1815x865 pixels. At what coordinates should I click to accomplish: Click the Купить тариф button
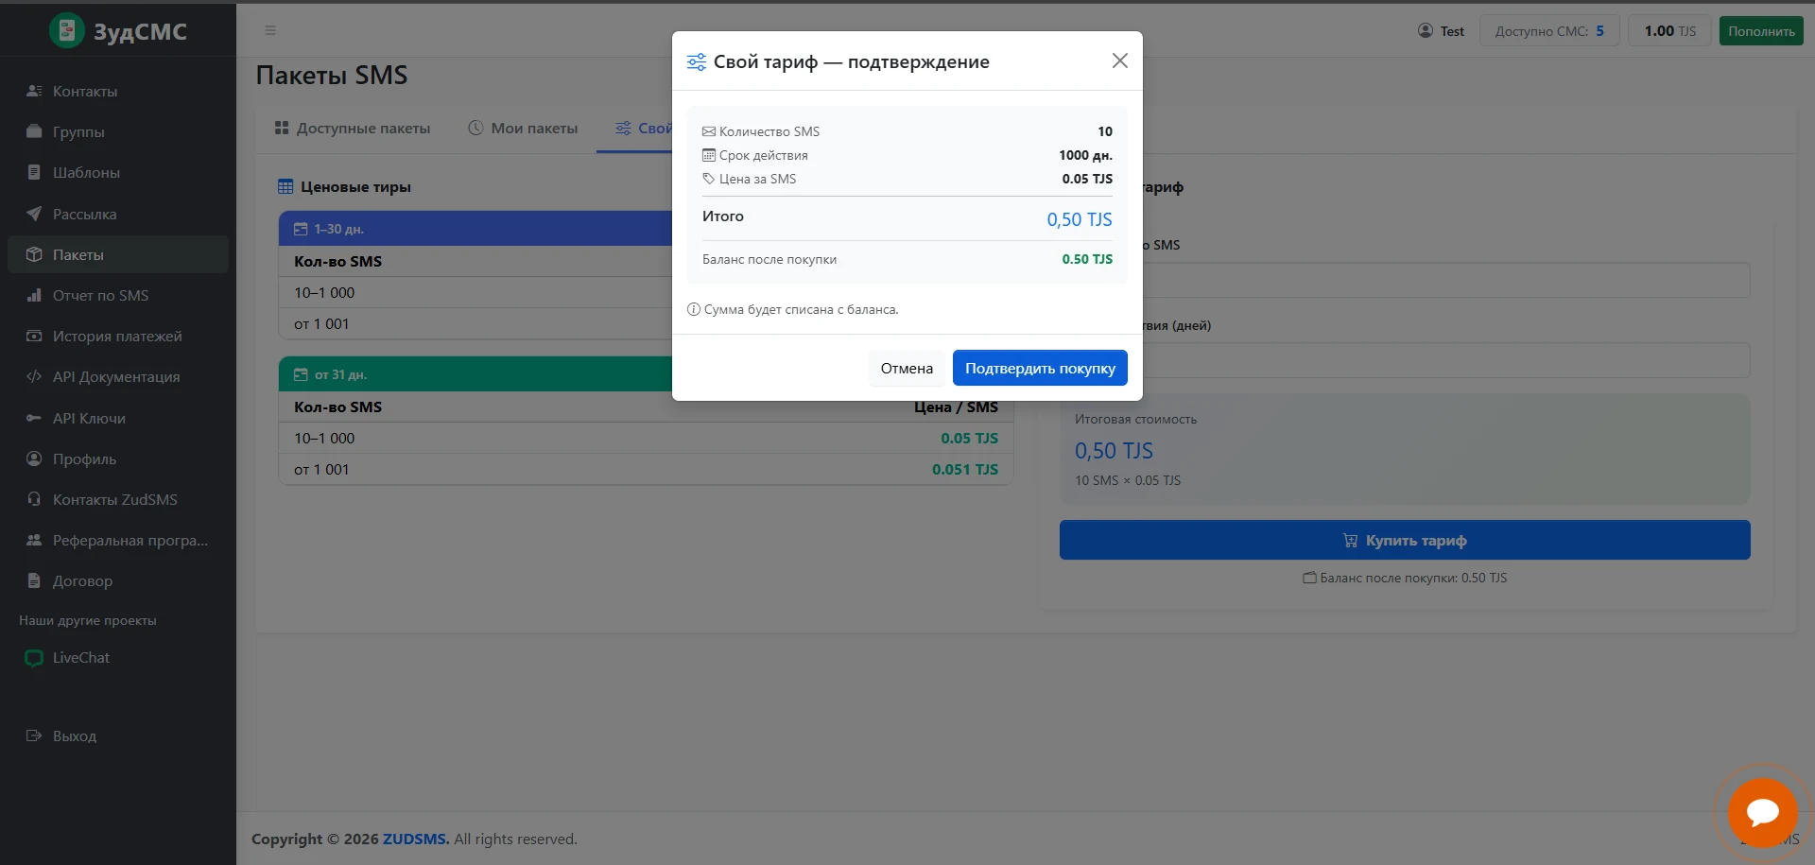click(x=1405, y=540)
